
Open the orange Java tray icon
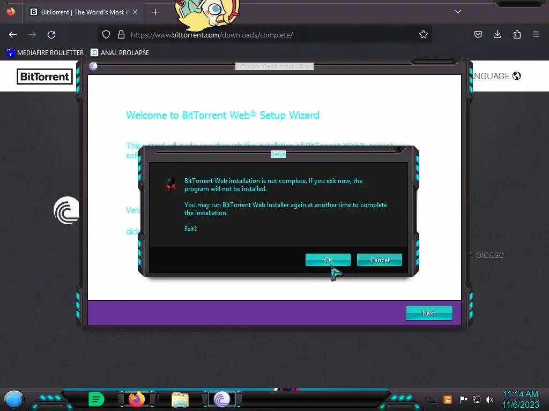coord(448,399)
